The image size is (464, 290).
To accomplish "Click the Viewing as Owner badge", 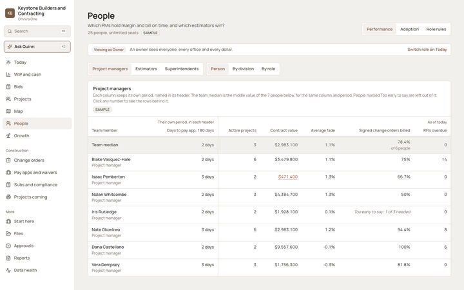I will [x=109, y=50].
